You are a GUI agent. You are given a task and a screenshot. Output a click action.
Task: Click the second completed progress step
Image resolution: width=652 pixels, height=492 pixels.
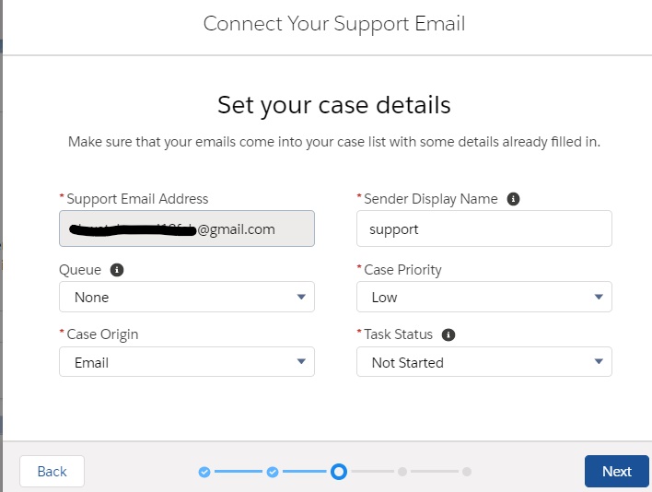click(273, 472)
